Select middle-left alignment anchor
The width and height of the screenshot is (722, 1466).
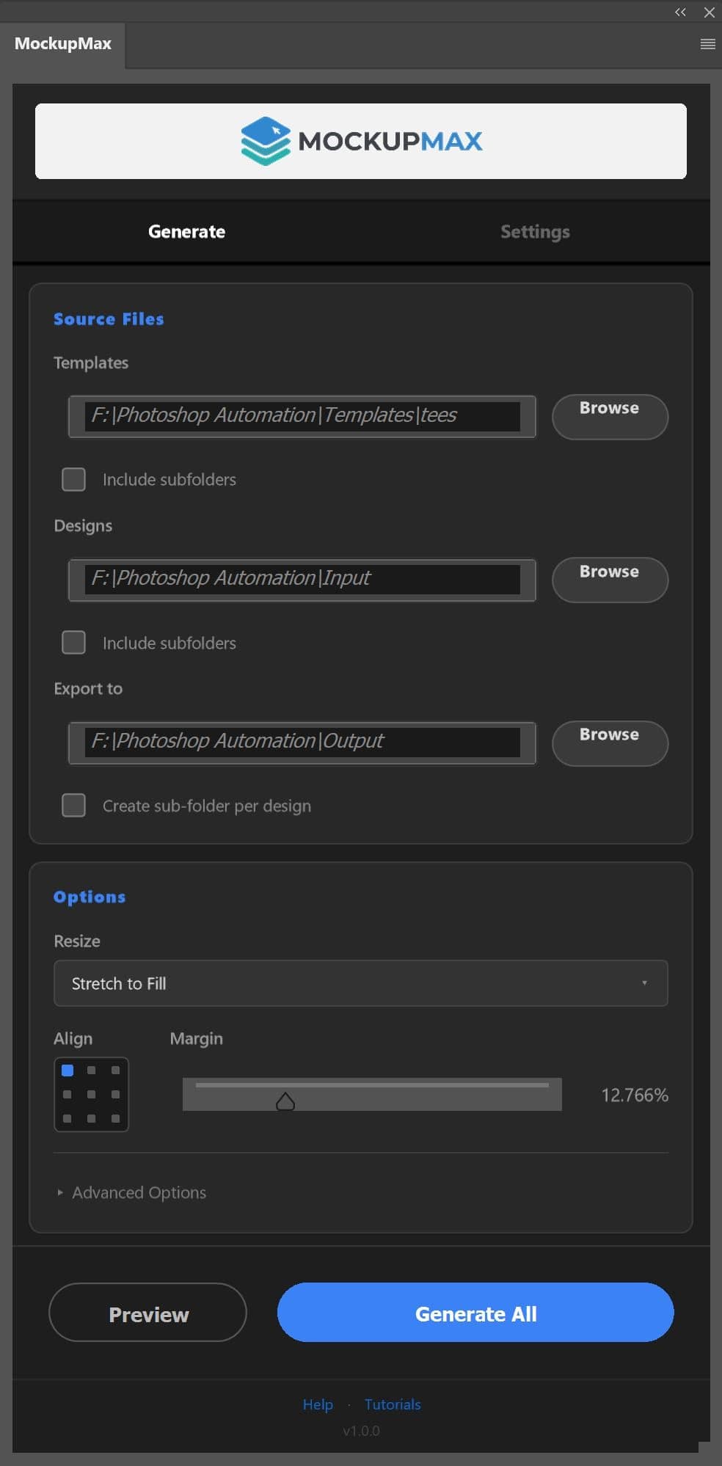tap(68, 1094)
